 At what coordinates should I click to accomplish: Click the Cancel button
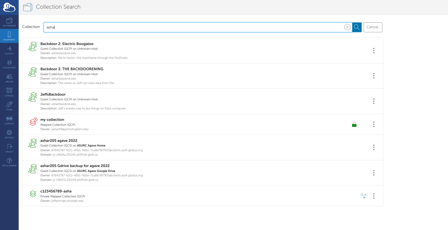373,27
